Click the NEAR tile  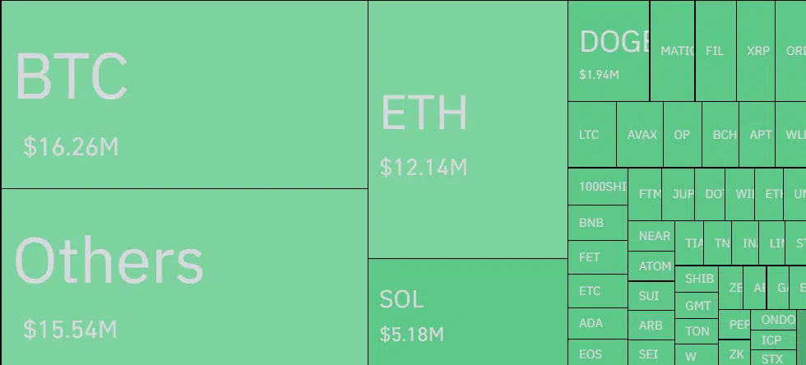pyautogui.click(x=654, y=236)
